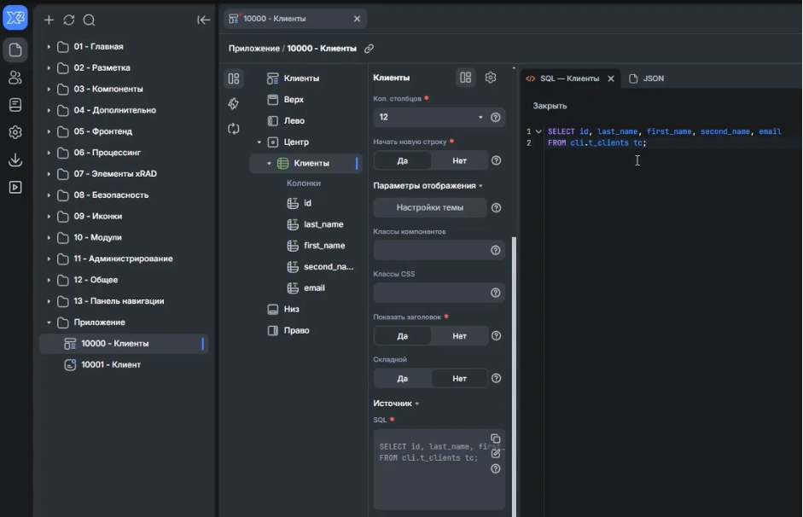
Task: Click the play/run icon in left rail
Action: pos(15,188)
